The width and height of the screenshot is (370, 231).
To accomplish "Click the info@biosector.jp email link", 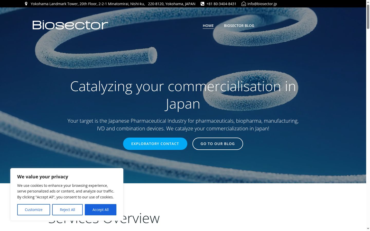I will coord(262,4).
